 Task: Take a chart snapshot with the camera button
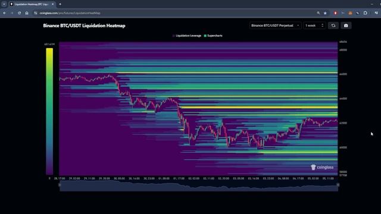pyautogui.click(x=346, y=26)
